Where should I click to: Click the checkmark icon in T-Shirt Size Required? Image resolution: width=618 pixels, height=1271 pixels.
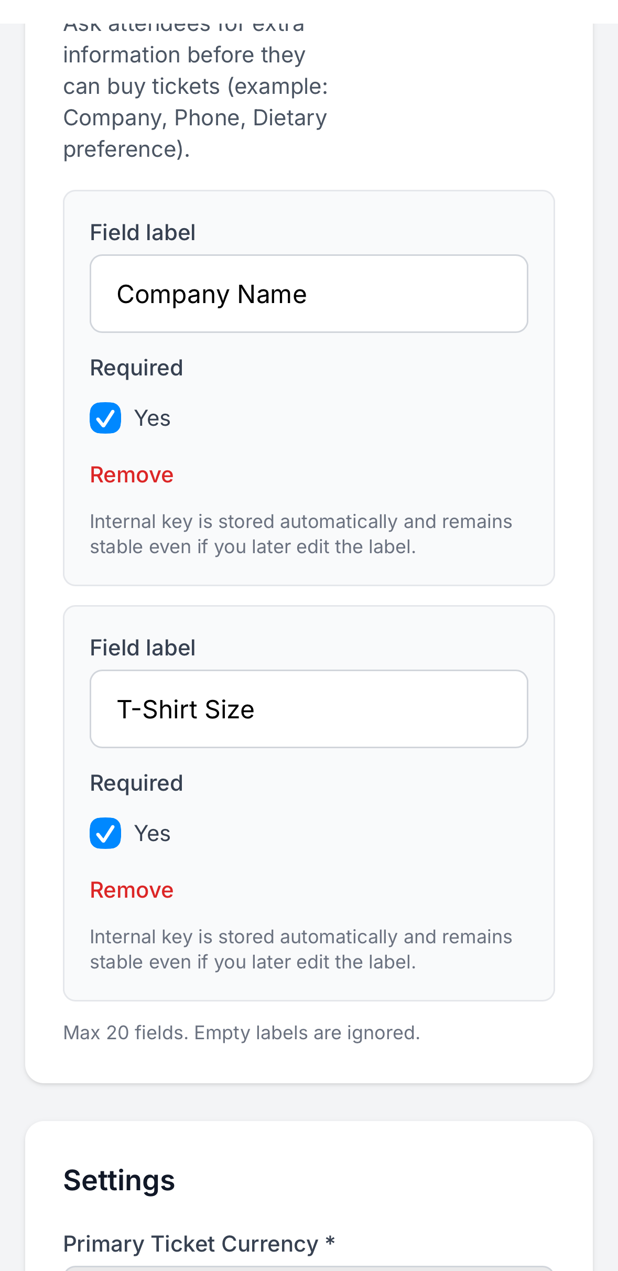[105, 833]
